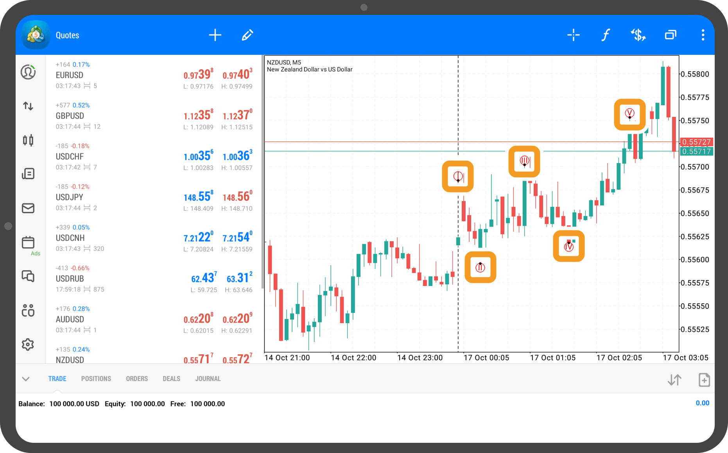Open the economic calendar icon
This screenshot has width=728, height=453.
(28, 243)
